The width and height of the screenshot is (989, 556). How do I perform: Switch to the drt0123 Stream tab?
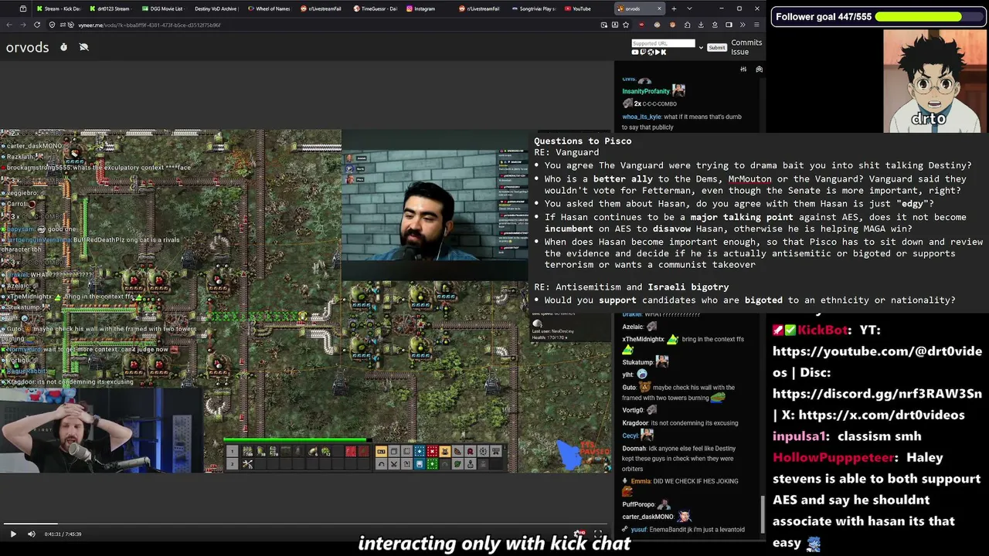111,8
